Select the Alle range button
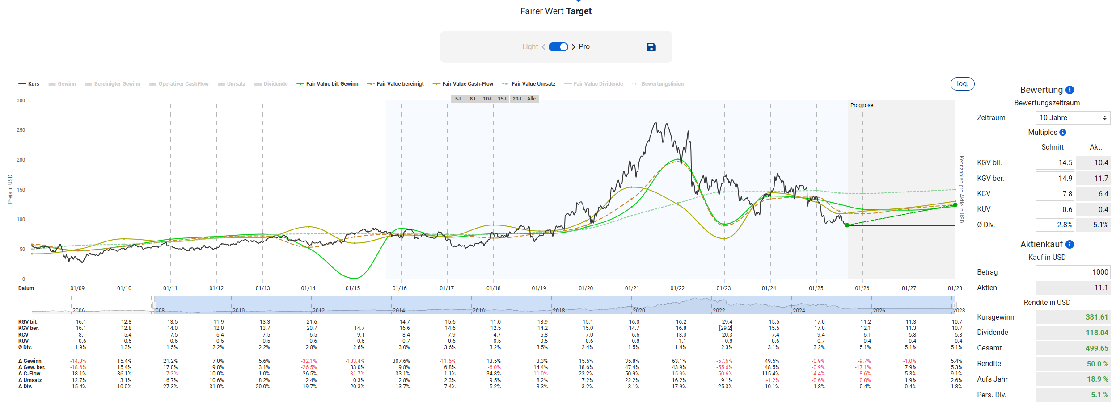Viewport: 1116px width, 408px height. [x=531, y=99]
